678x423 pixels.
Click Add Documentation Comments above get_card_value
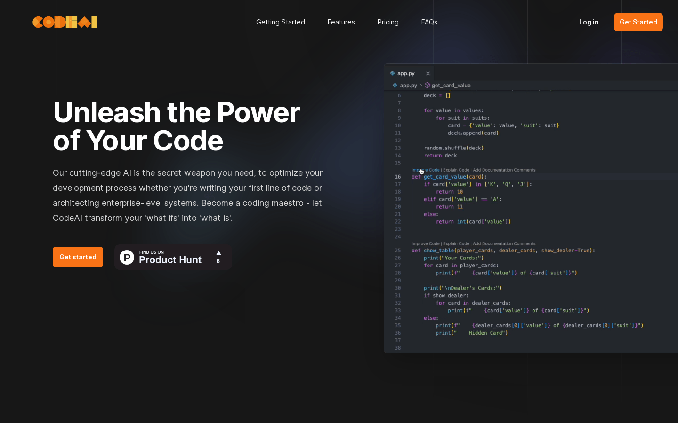[504, 170]
